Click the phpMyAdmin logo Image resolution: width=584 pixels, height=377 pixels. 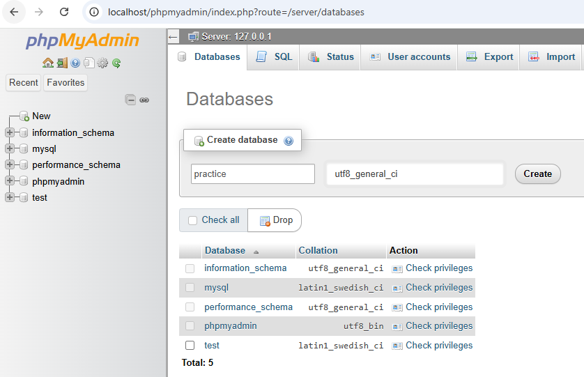tap(82, 40)
